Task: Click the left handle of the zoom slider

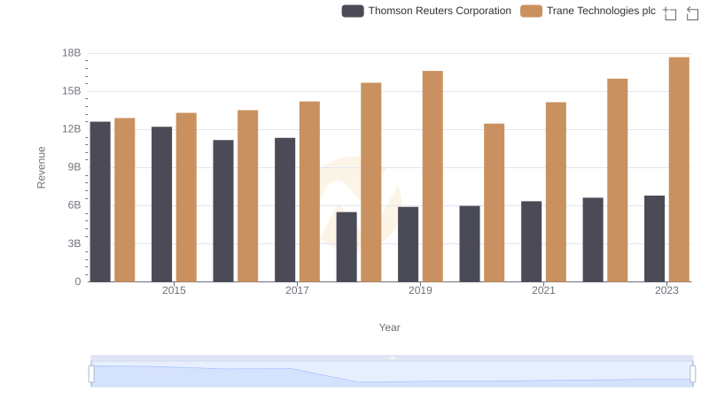Action: coord(91,374)
